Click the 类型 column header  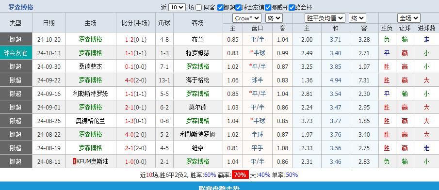click(x=16, y=23)
